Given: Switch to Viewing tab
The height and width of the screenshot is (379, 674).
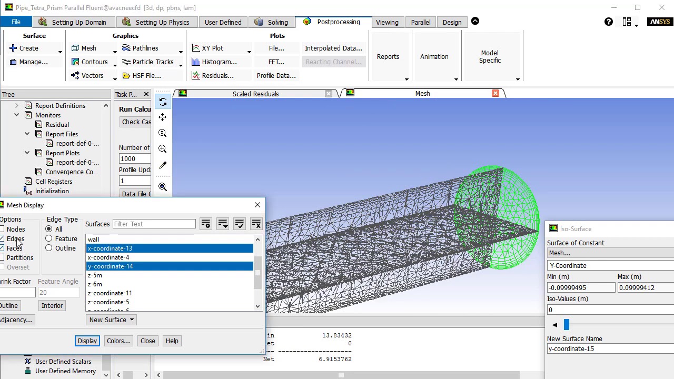Looking at the screenshot, I should pos(387,22).
